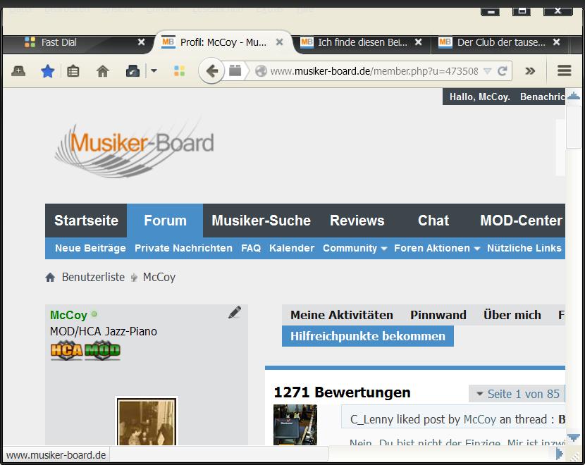This screenshot has width=585, height=465.
Task: Open 'Private Nachrichten' in the sub-navigation
Action: tap(183, 248)
